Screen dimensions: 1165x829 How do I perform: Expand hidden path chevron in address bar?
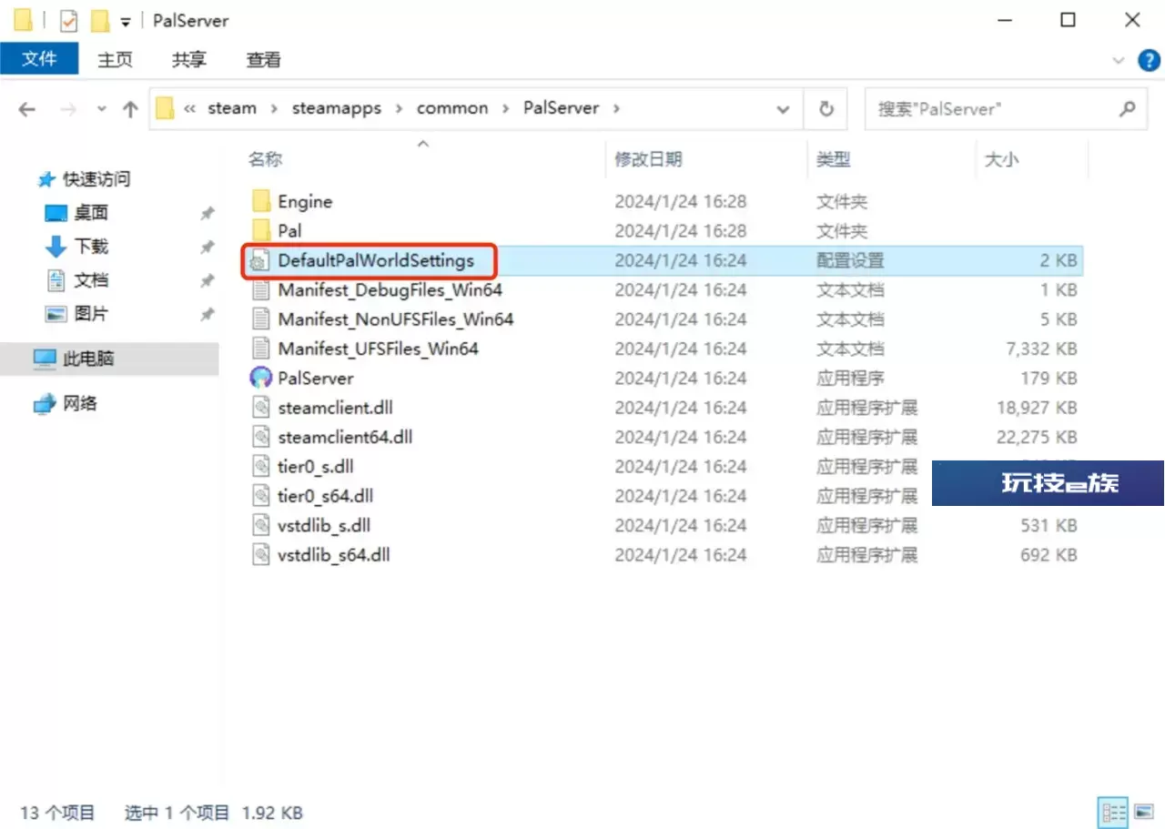coord(190,108)
